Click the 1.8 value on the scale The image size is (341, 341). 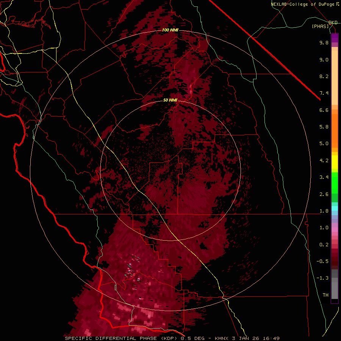click(x=324, y=211)
